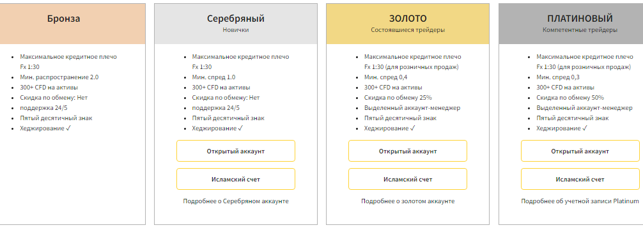Select the Серебряный Новички header
Viewport: 643px width, 232px height.
click(x=236, y=24)
